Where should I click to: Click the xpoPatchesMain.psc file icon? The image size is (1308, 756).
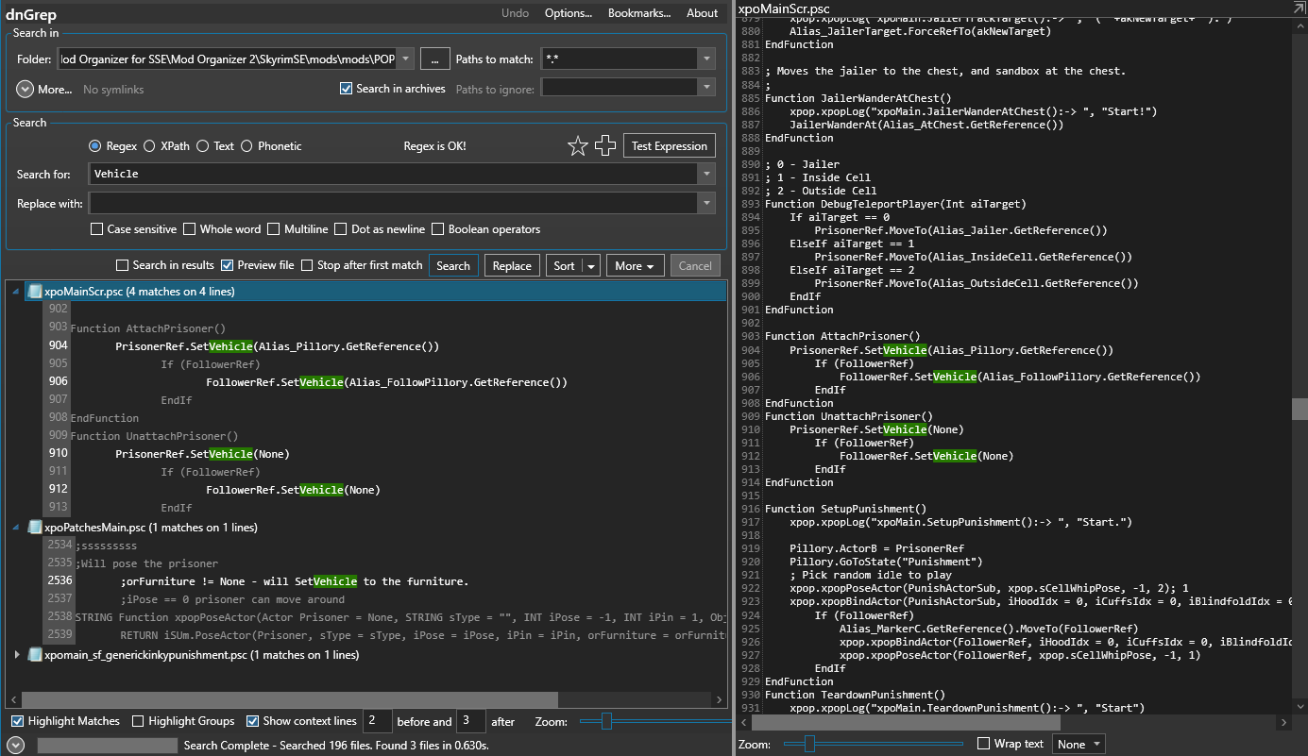35,528
